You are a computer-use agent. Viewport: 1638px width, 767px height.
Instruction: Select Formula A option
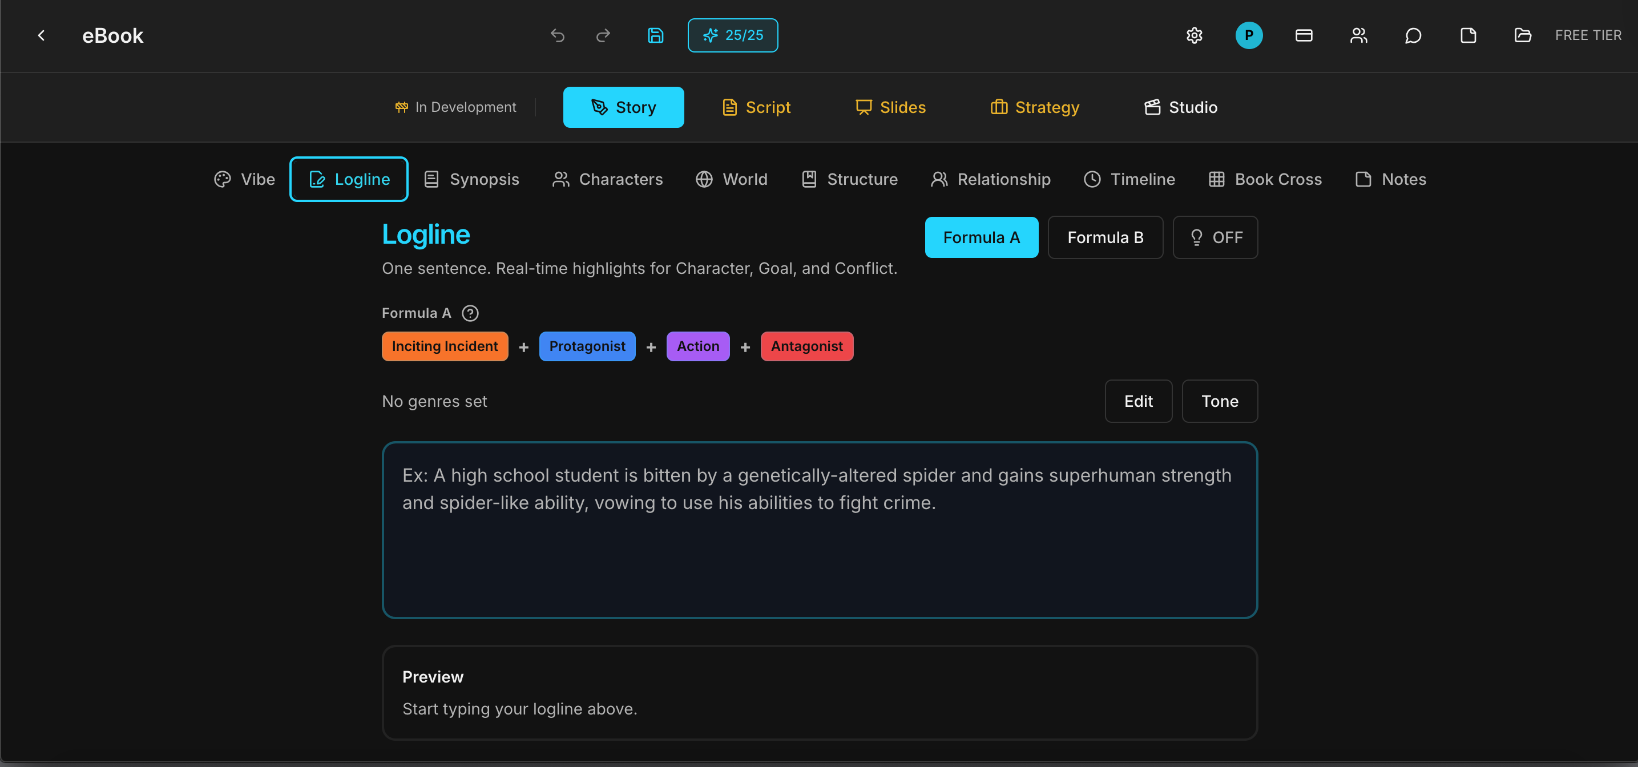pos(981,237)
